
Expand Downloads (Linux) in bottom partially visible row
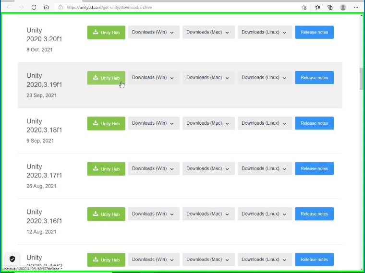[x=265, y=259]
